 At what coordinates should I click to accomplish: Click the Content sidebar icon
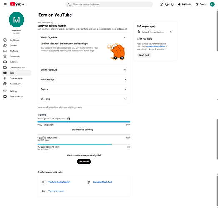click(5, 45)
